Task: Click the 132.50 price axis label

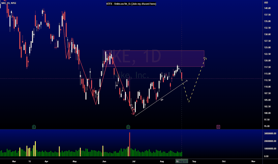Action: point(267,28)
